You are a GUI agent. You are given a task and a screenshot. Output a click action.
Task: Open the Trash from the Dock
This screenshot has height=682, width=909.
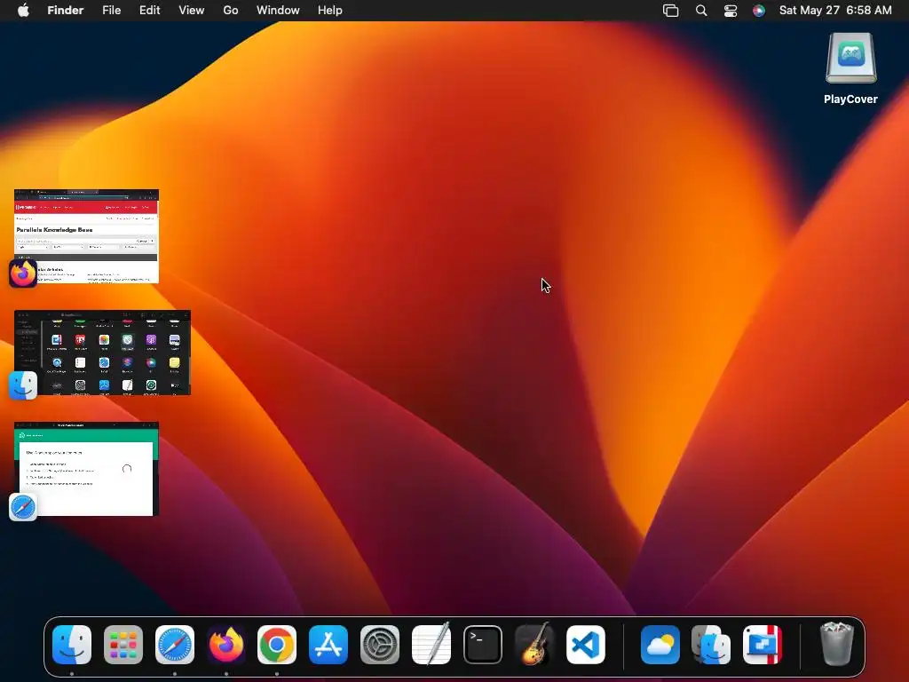[x=836, y=643]
